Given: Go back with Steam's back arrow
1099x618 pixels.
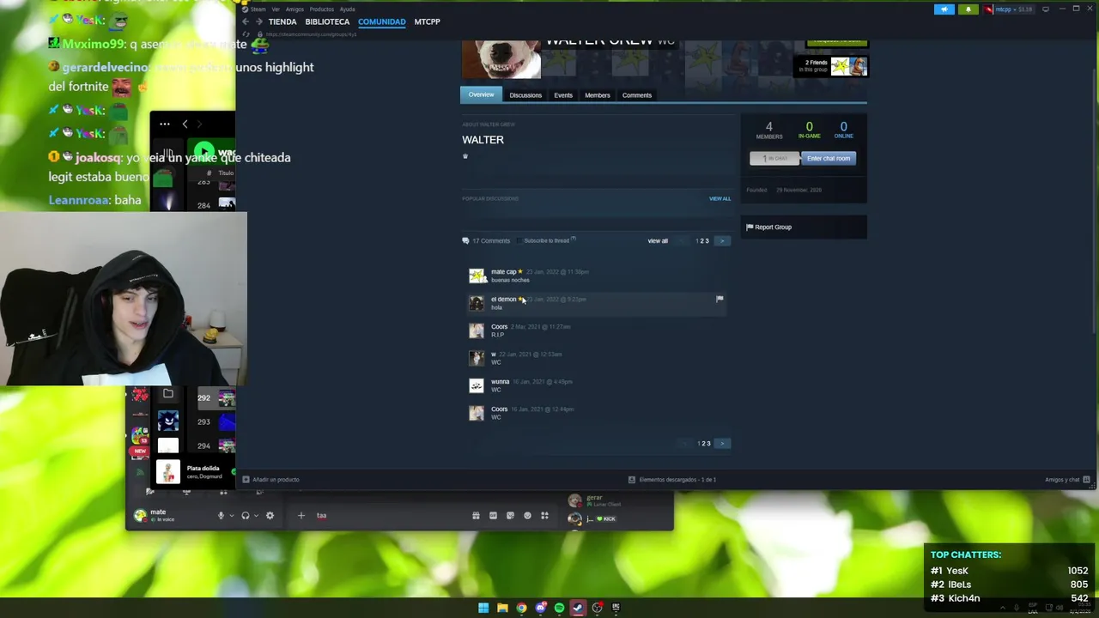Looking at the screenshot, I should pos(246,21).
